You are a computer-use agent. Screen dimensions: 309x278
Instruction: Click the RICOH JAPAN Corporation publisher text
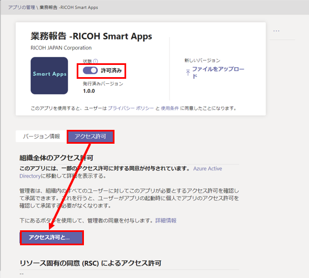pyautogui.click(x=61, y=48)
